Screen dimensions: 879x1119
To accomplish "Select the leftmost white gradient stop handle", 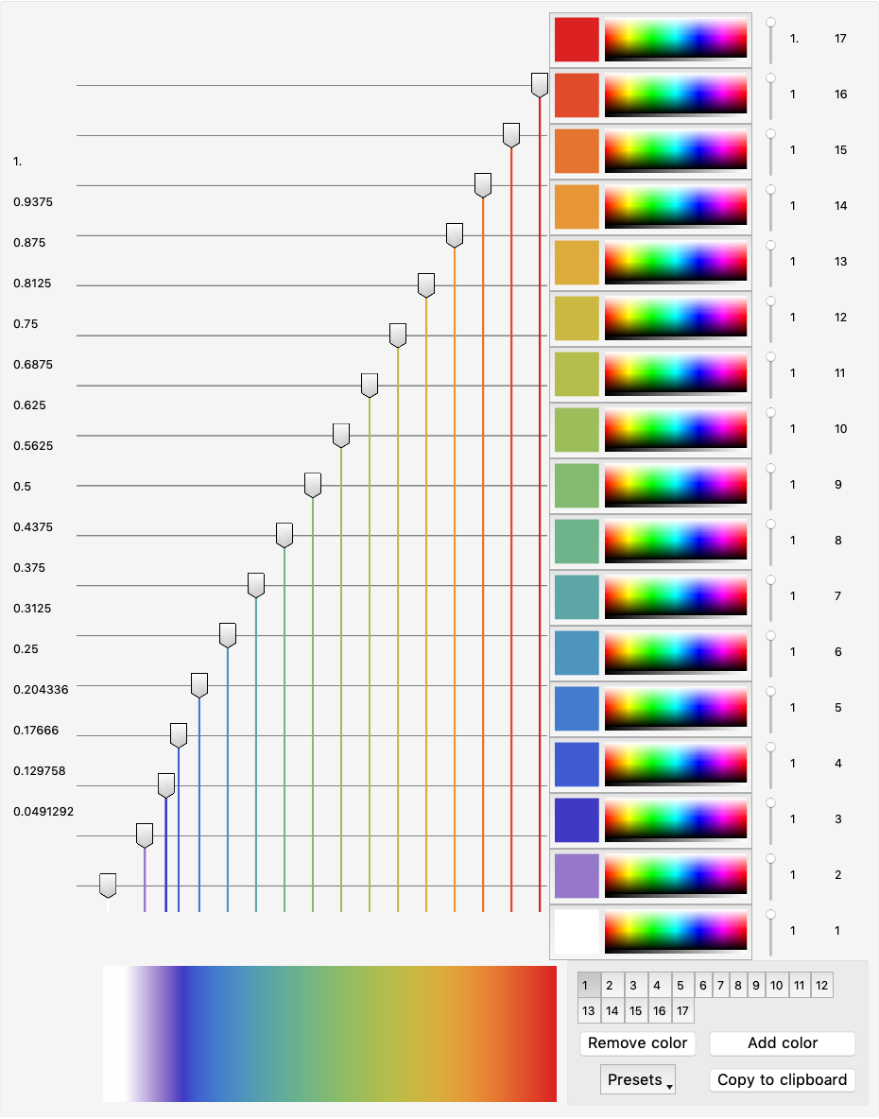I will click(x=108, y=886).
